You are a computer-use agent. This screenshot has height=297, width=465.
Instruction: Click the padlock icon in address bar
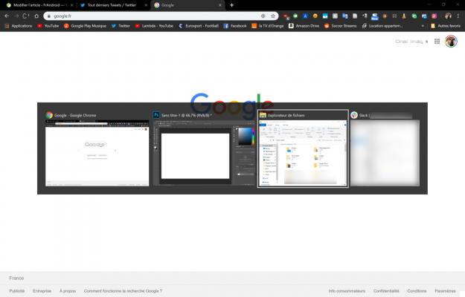tap(49, 16)
